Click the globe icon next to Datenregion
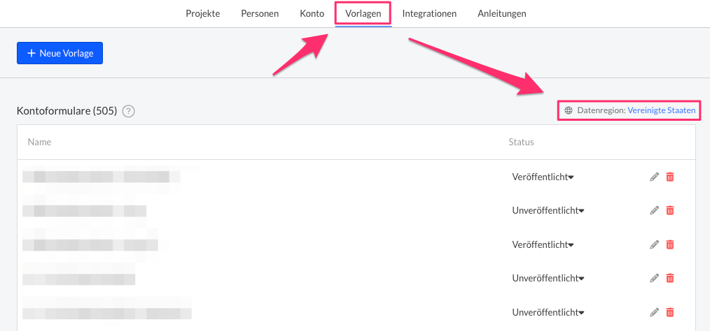This screenshot has width=710, height=331. pyautogui.click(x=569, y=110)
